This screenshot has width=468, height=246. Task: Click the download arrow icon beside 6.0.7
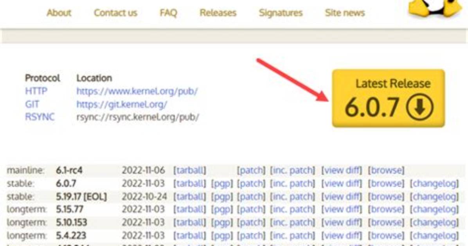click(x=419, y=107)
